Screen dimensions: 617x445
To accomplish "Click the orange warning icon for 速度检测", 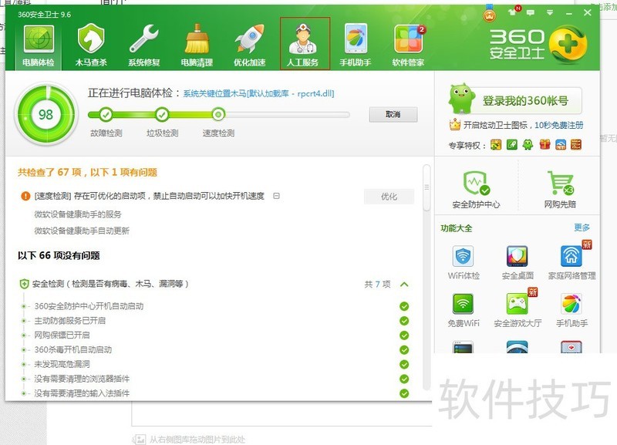I will [25, 196].
